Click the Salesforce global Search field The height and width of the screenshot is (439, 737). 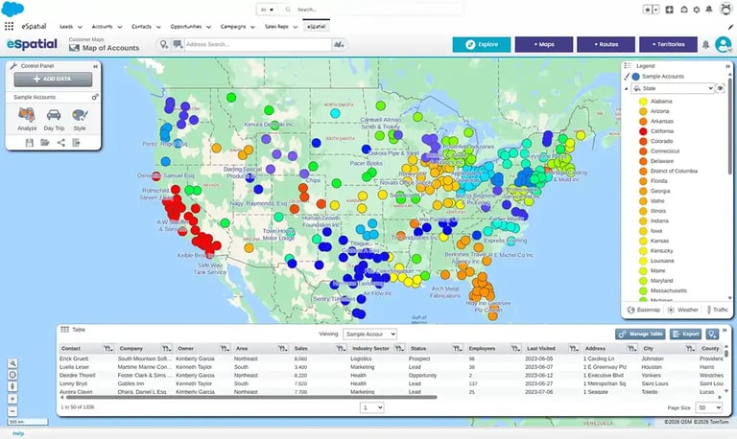tap(372, 10)
